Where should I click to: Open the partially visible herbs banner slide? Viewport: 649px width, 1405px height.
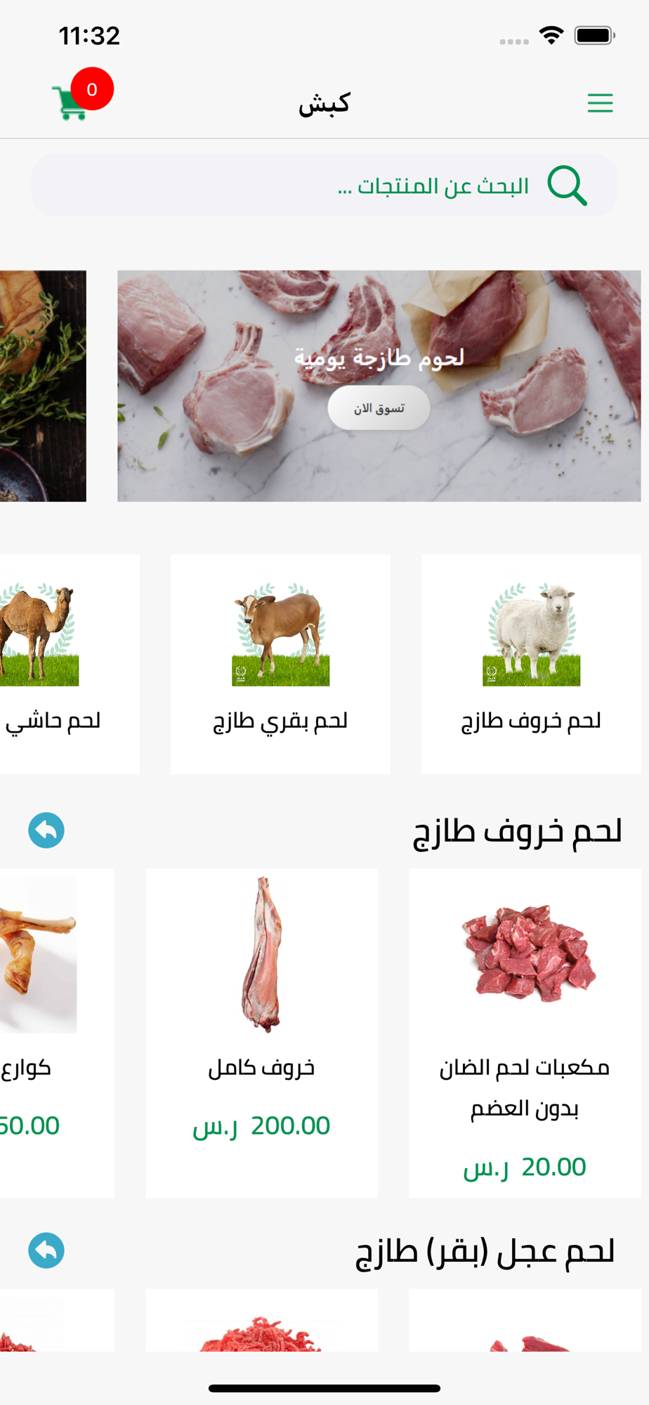tap(43, 386)
